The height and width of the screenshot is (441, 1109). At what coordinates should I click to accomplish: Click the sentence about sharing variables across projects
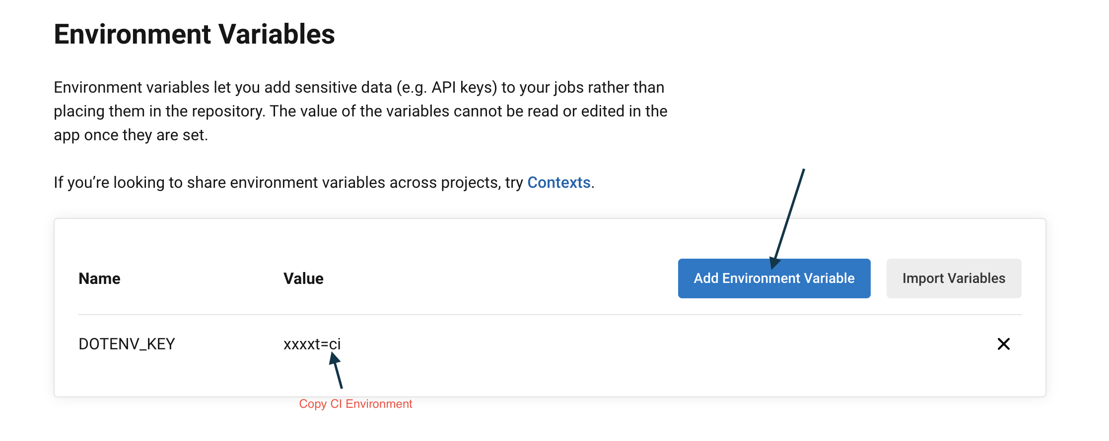pos(324,182)
